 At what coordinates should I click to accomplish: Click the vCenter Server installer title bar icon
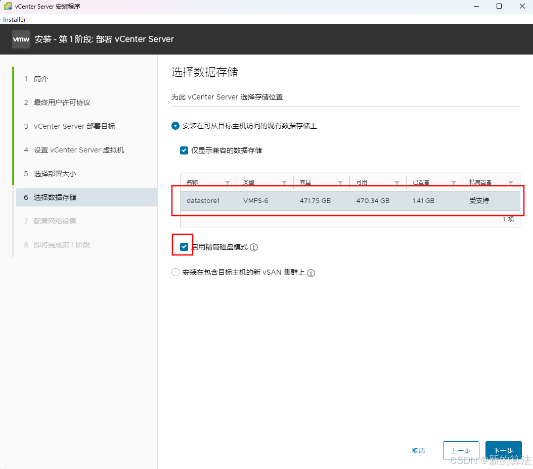coord(8,6)
